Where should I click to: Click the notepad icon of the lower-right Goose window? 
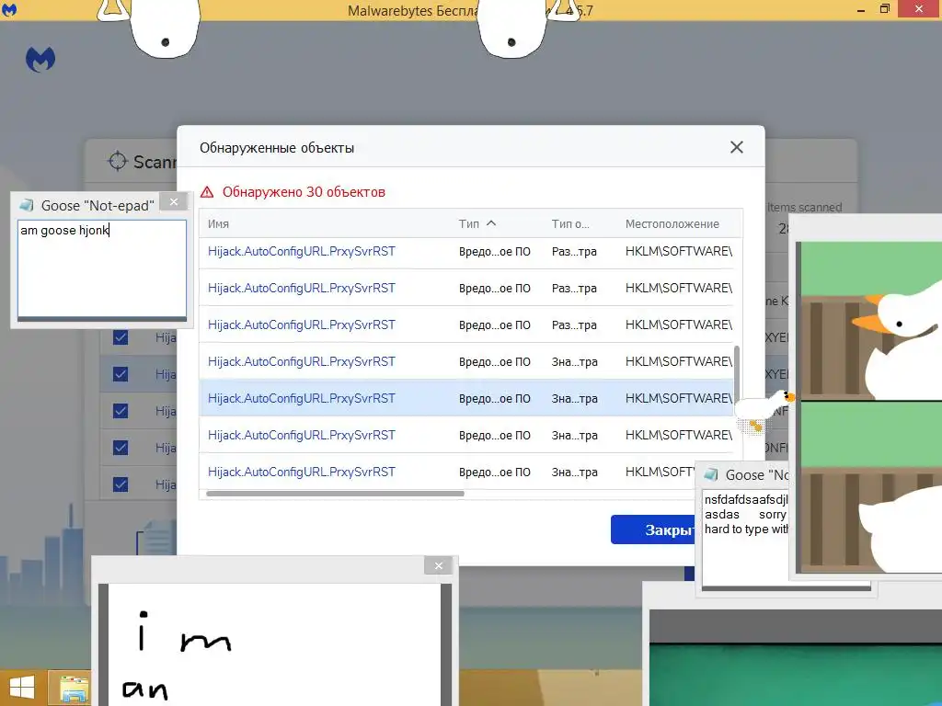click(x=711, y=475)
